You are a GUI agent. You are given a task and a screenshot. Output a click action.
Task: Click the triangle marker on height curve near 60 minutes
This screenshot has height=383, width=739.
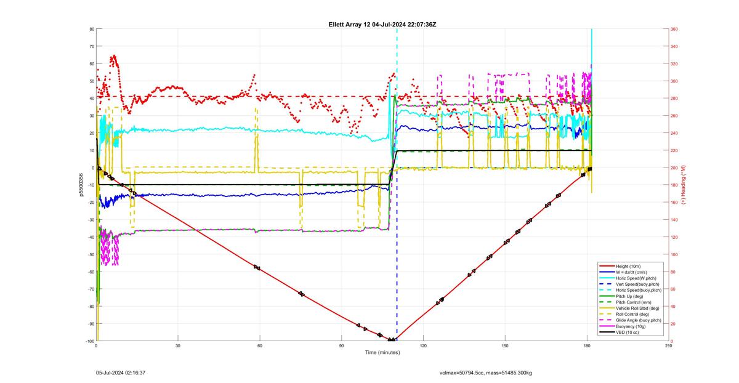point(257,267)
